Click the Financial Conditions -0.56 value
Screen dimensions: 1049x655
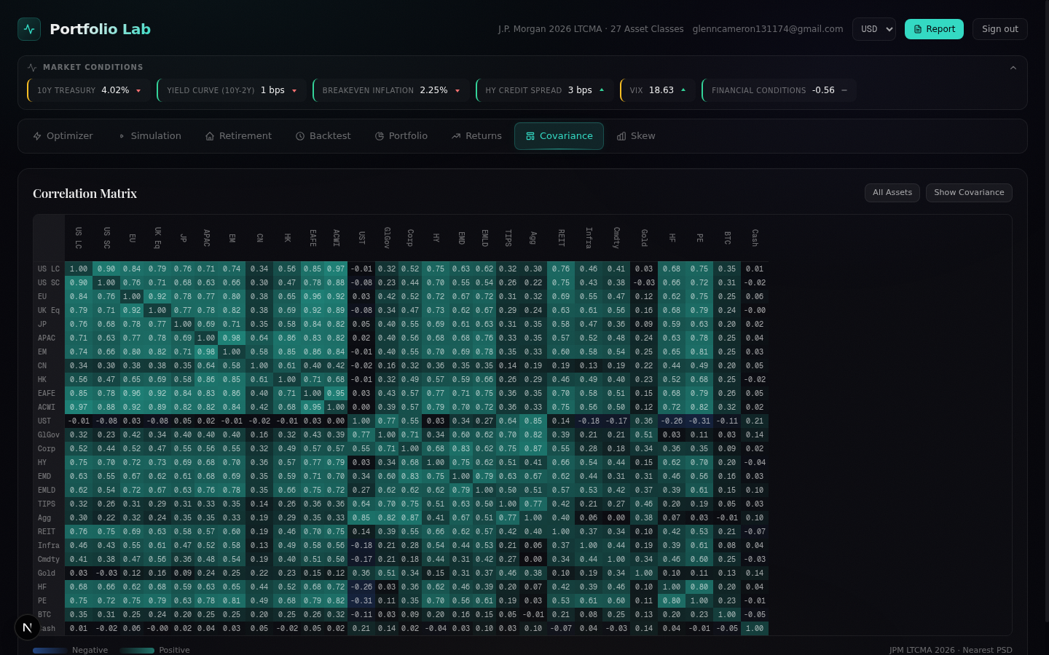pos(823,90)
